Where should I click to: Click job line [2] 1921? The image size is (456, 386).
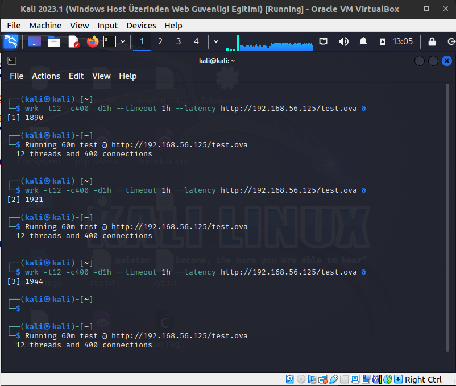[x=25, y=200]
